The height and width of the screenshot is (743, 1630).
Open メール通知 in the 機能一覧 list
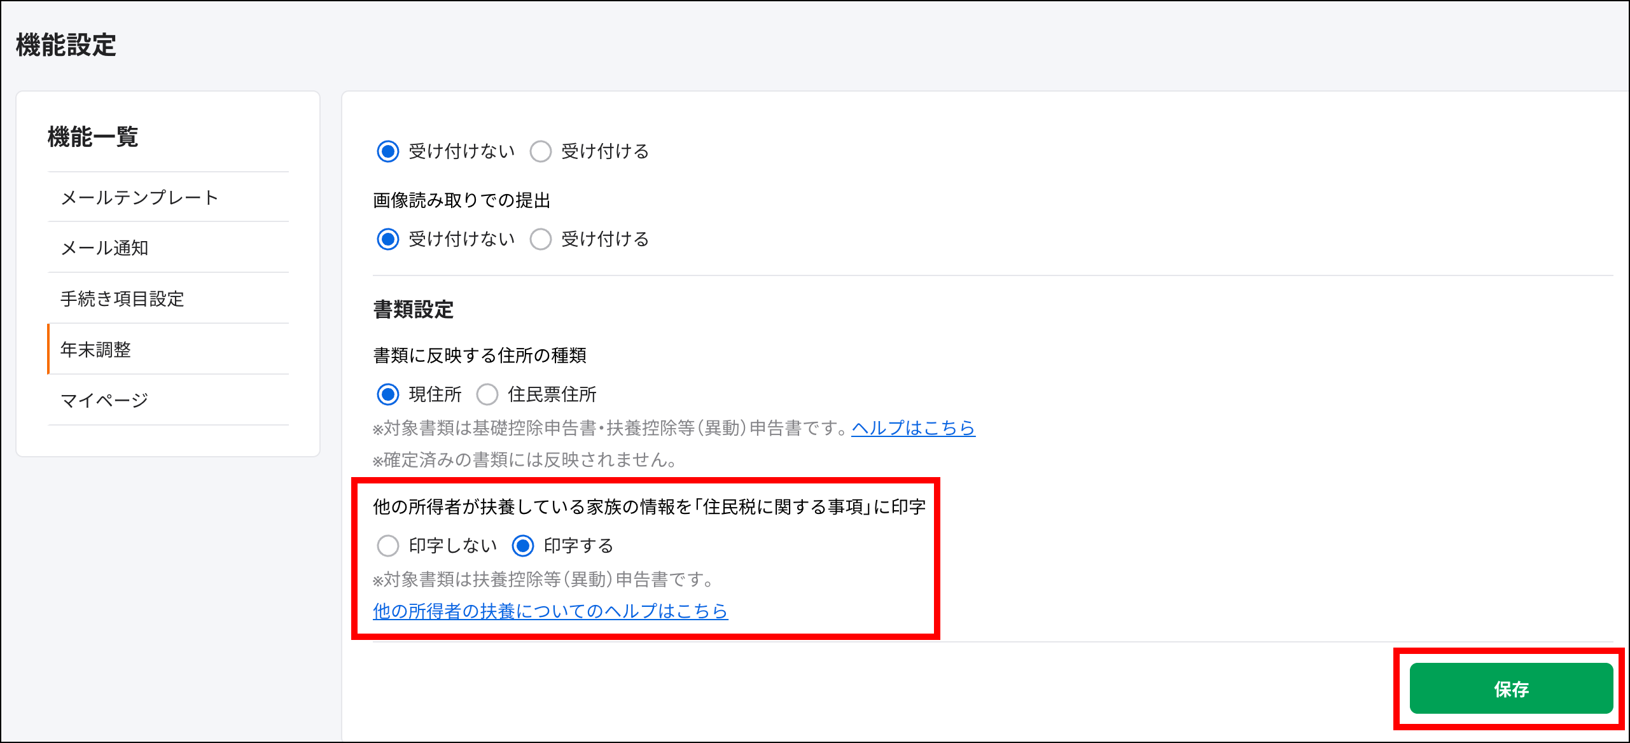pos(168,248)
